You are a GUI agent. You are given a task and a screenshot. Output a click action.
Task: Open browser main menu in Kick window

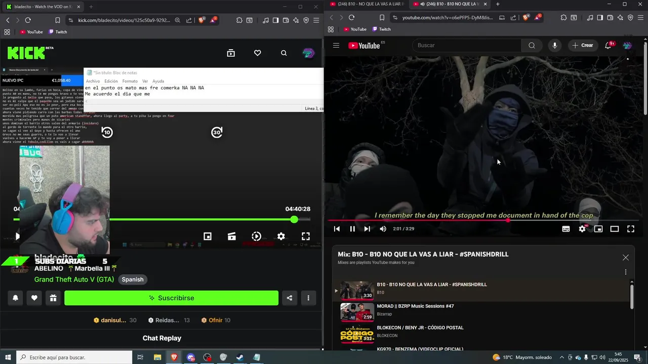coord(316,20)
